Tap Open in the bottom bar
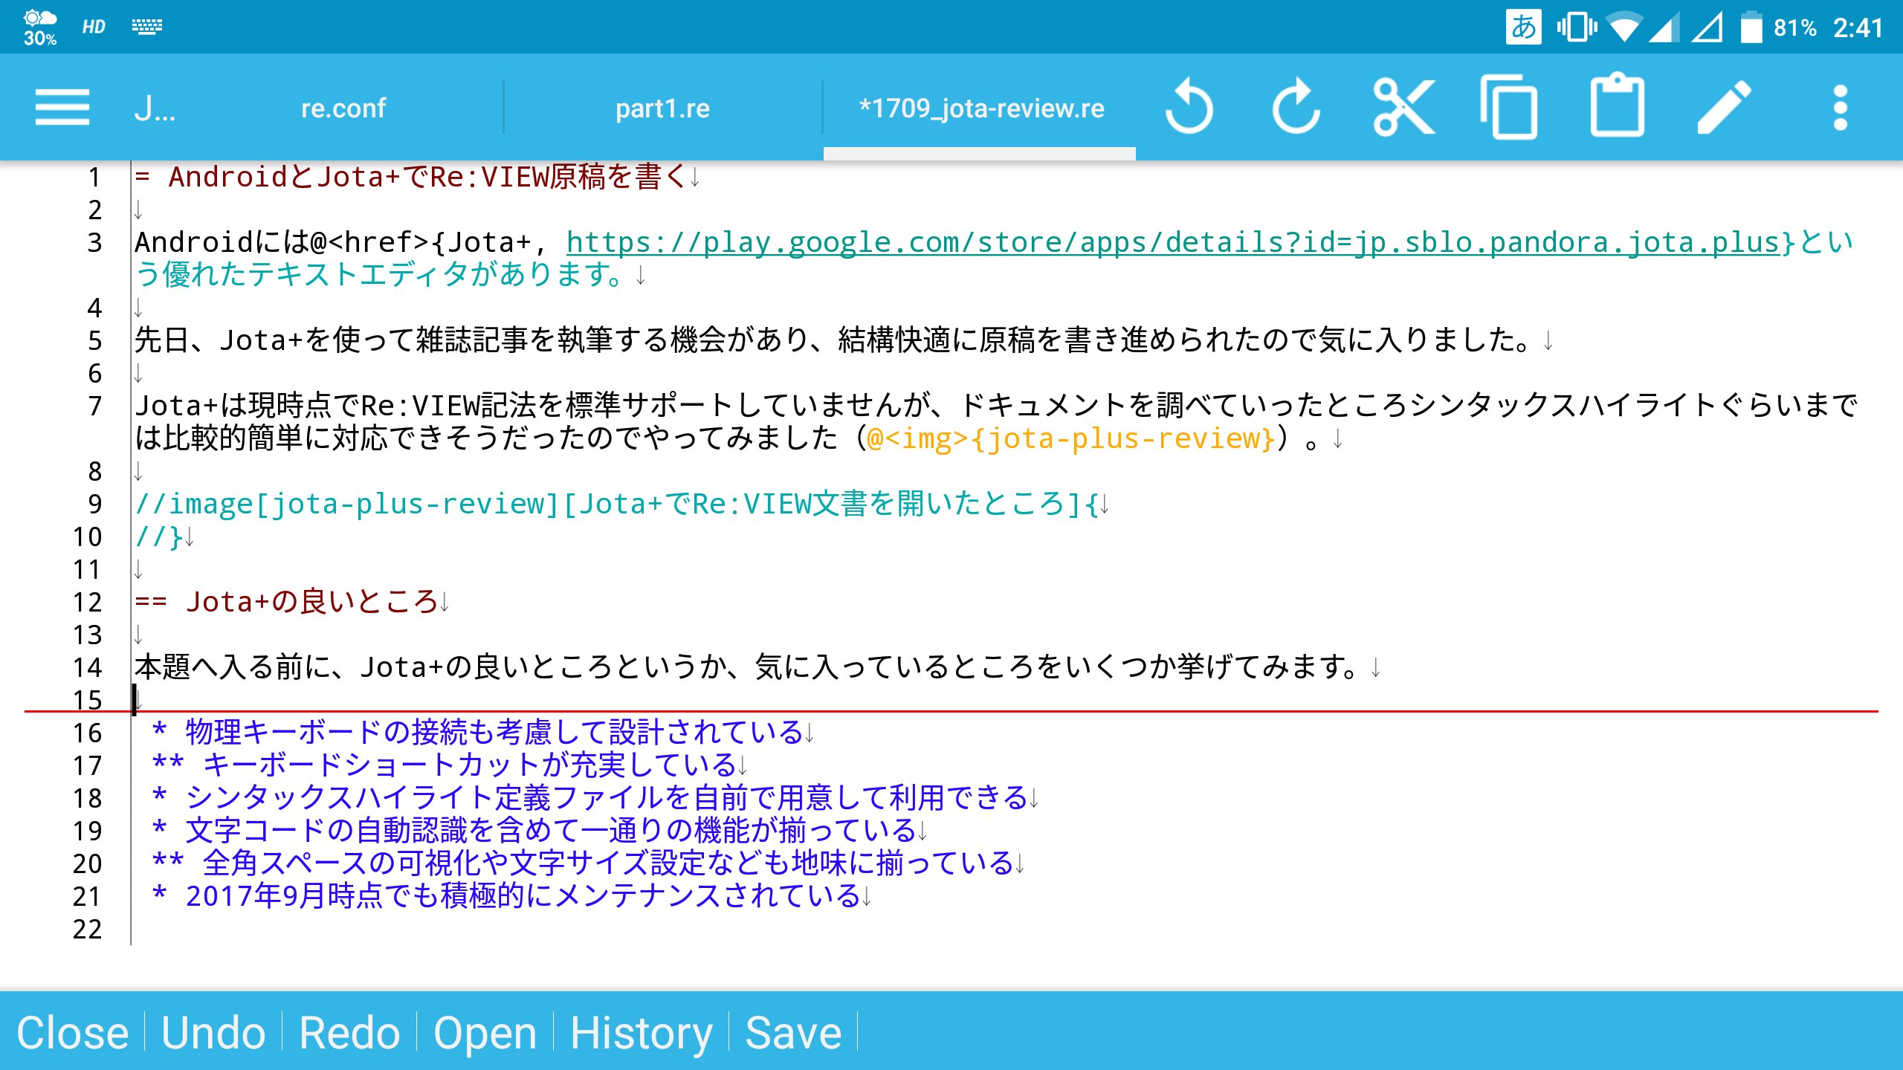 (x=485, y=1032)
